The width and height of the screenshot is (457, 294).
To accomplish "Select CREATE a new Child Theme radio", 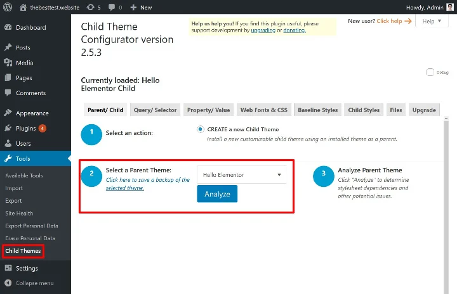I will pos(201,129).
